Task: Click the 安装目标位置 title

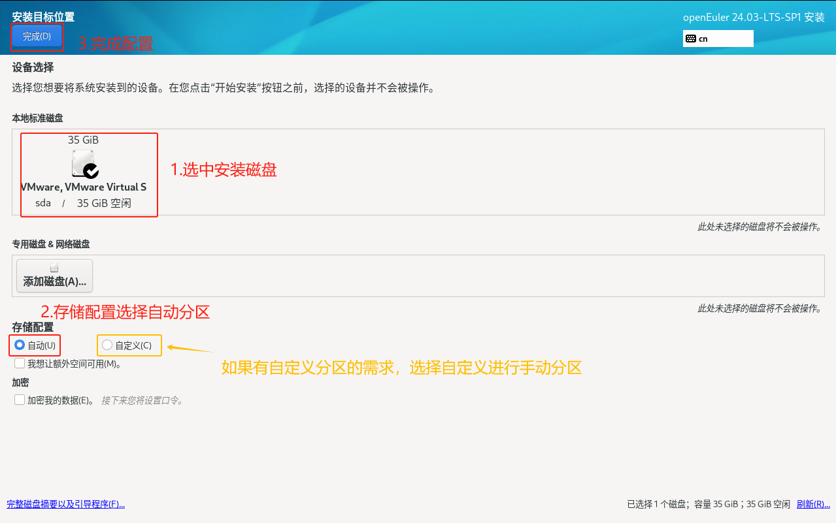Action: point(43,16)
